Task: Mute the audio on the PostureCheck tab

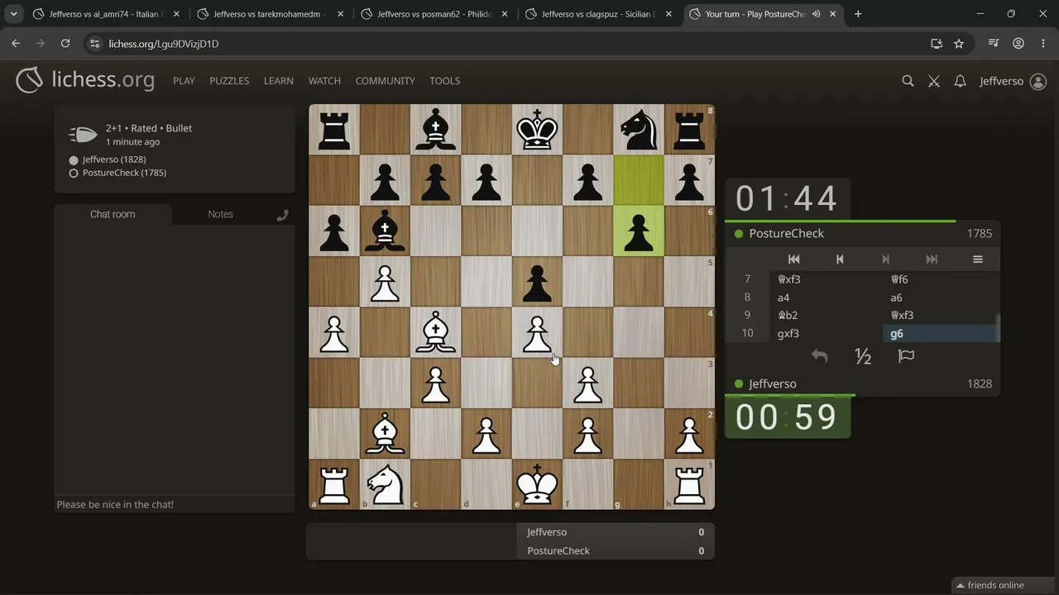Action: point(817,14)
